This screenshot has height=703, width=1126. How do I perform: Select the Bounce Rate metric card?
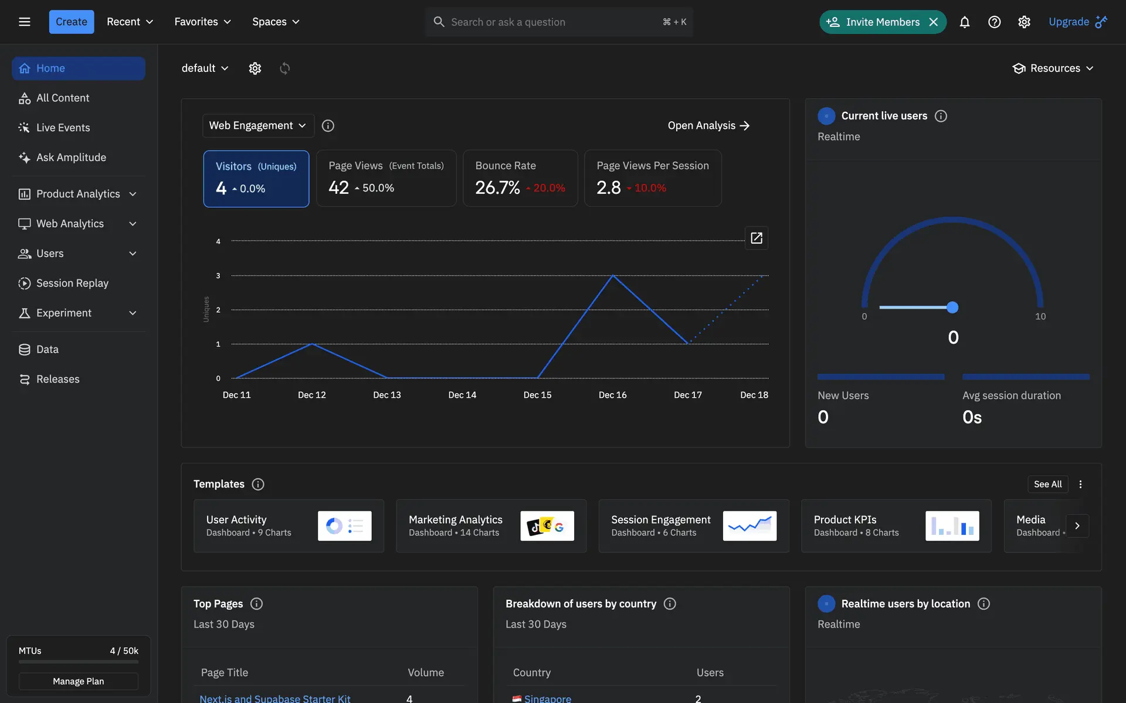pos(520,178)
